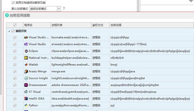
Task: Click the 进程列表 column header
Action: pos(71,25)
